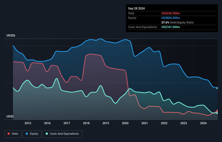Viewport: 222px width, 142px height.
Task: Click the blue Equity endpoint marker
Action: pos(217,88)
